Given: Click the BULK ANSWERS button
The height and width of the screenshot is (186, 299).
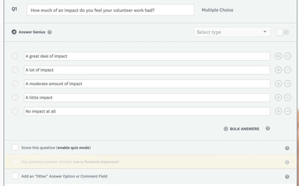Looking at the screenshot, I should [x=241, y=129].
